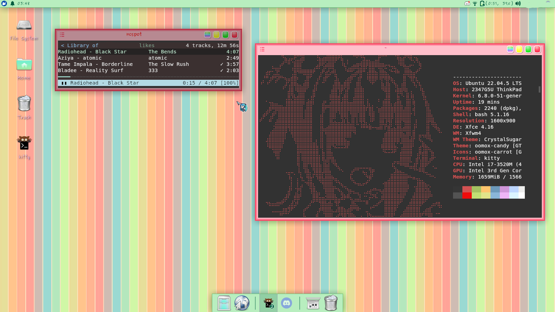Open ncspot window menu icon
Screen dimensions: 555x312
(62, 35)
